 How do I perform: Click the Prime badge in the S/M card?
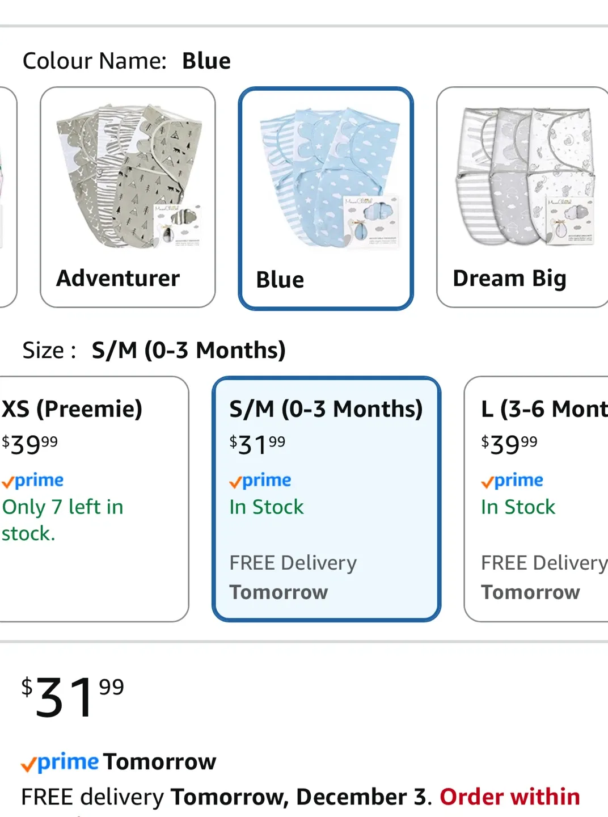(260, 481)
